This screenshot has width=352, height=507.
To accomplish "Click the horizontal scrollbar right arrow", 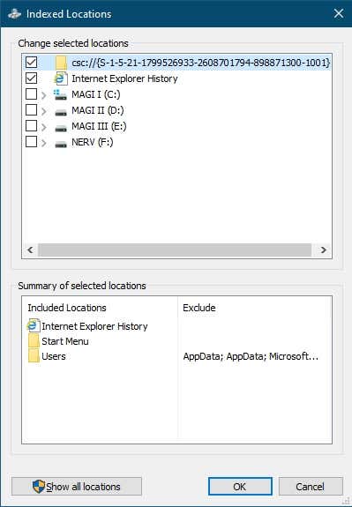I will pos(323,250).
